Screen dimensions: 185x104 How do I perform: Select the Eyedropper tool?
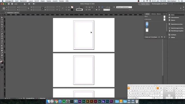pos(2,53)
